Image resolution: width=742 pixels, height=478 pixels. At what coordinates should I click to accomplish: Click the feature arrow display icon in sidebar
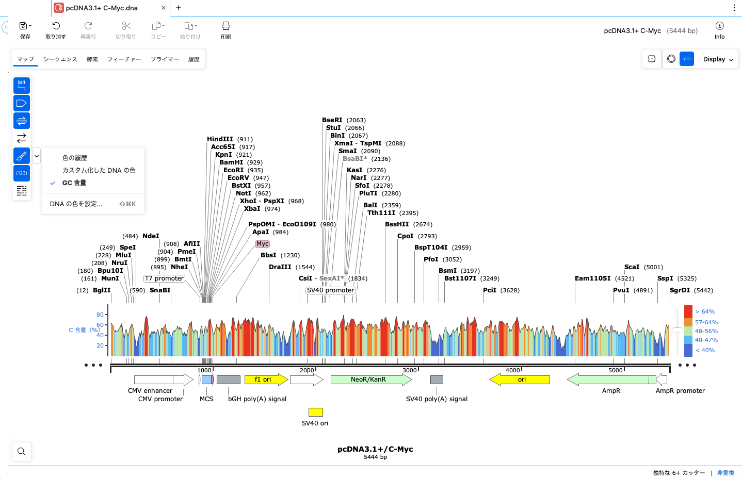coord(21,103)
